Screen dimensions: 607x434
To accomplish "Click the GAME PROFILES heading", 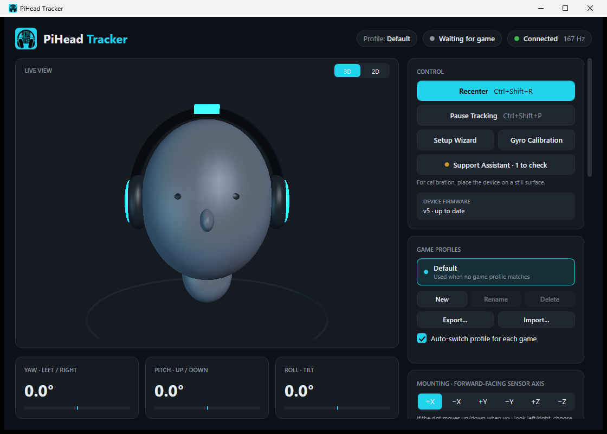I will click(438, 250).
